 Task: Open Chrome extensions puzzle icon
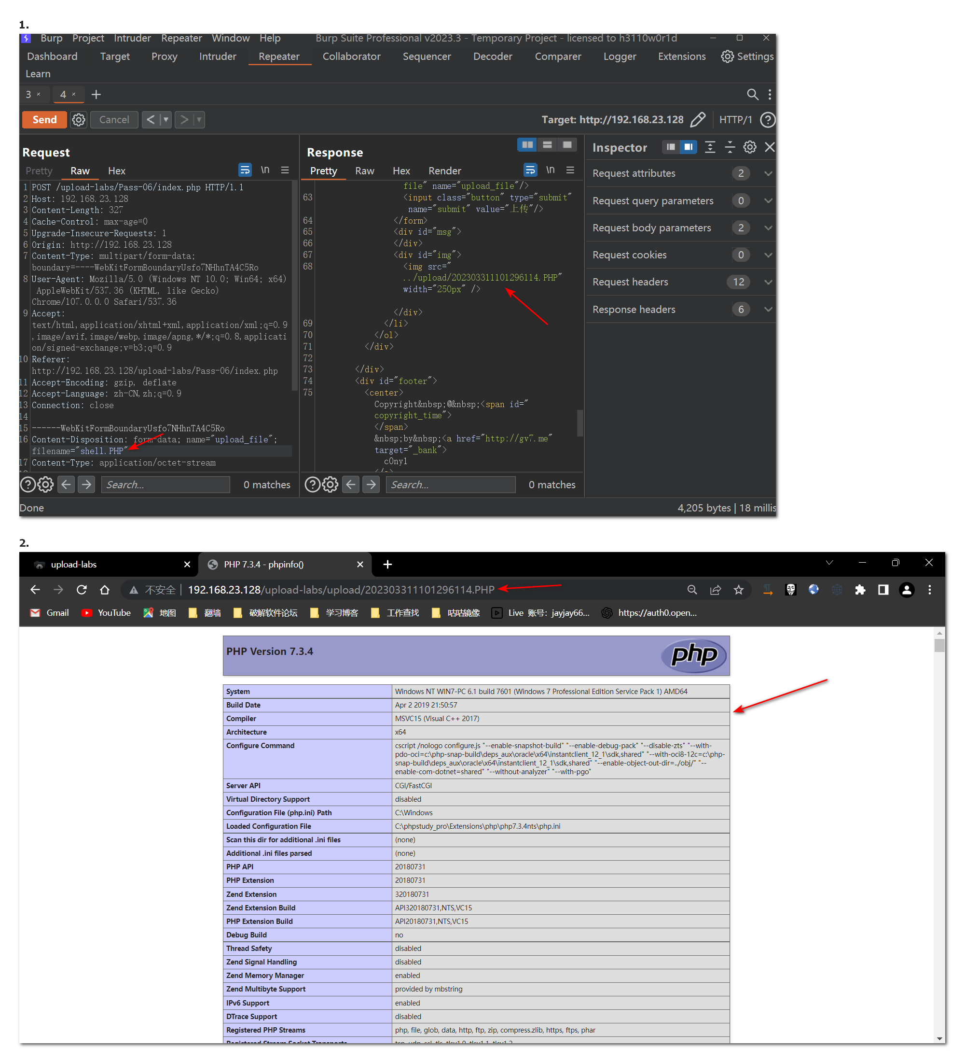860,590
